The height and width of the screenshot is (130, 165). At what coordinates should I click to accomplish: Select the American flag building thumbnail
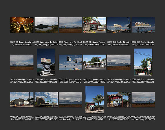click(x=95, y=62)
